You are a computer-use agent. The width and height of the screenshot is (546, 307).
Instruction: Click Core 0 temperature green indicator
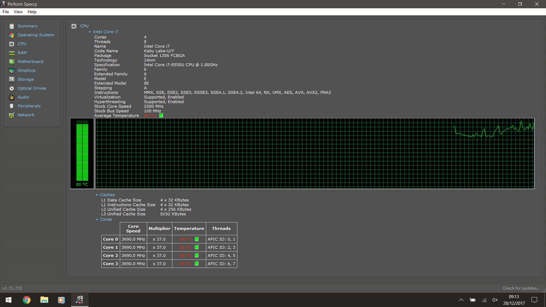click(x=197, y=239)
